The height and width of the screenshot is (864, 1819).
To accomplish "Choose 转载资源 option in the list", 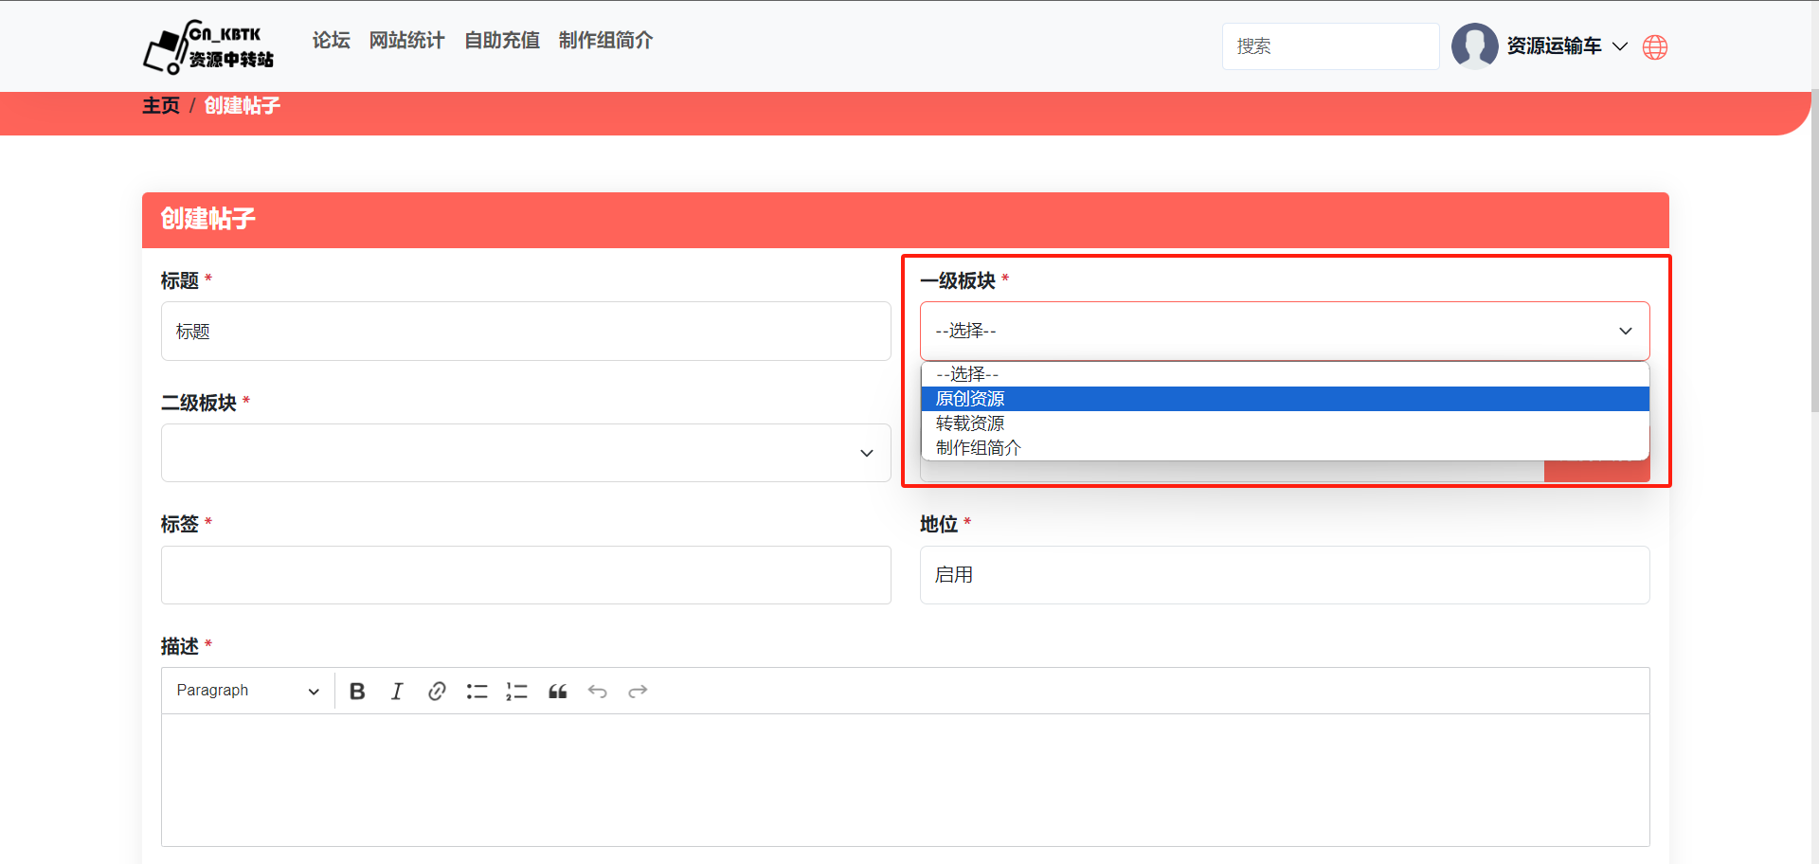I will tap(970, 423).
